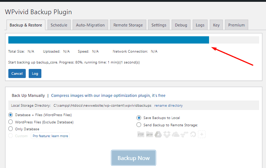Open the Key tab
This screenshot has height=168, width=266.
[216, 25]
